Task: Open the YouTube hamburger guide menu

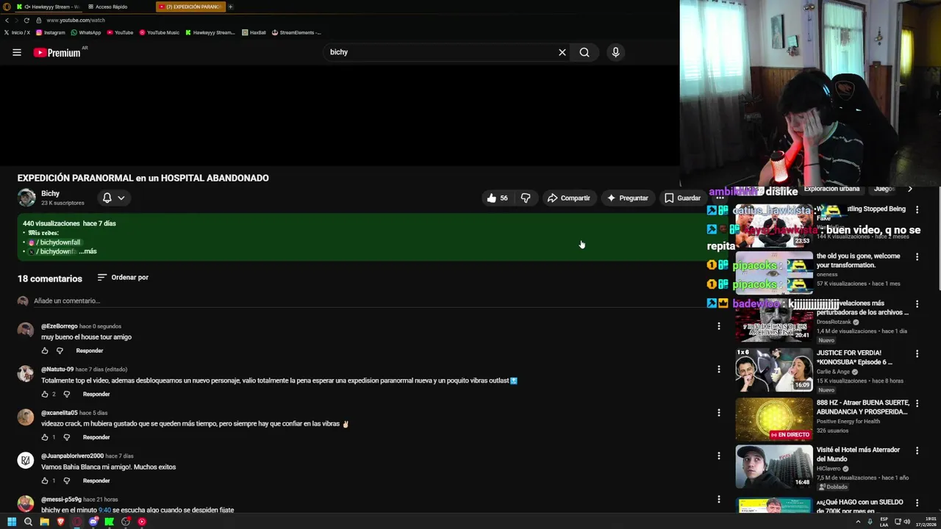Action: pos(16,52)
